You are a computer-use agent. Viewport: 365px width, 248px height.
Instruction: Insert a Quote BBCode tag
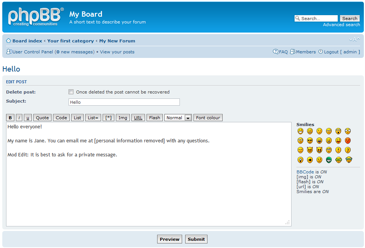pyautogui.click(x=42, y=118)
